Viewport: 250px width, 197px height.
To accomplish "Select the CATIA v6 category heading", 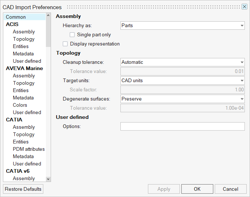I will (x=18, y=171).
